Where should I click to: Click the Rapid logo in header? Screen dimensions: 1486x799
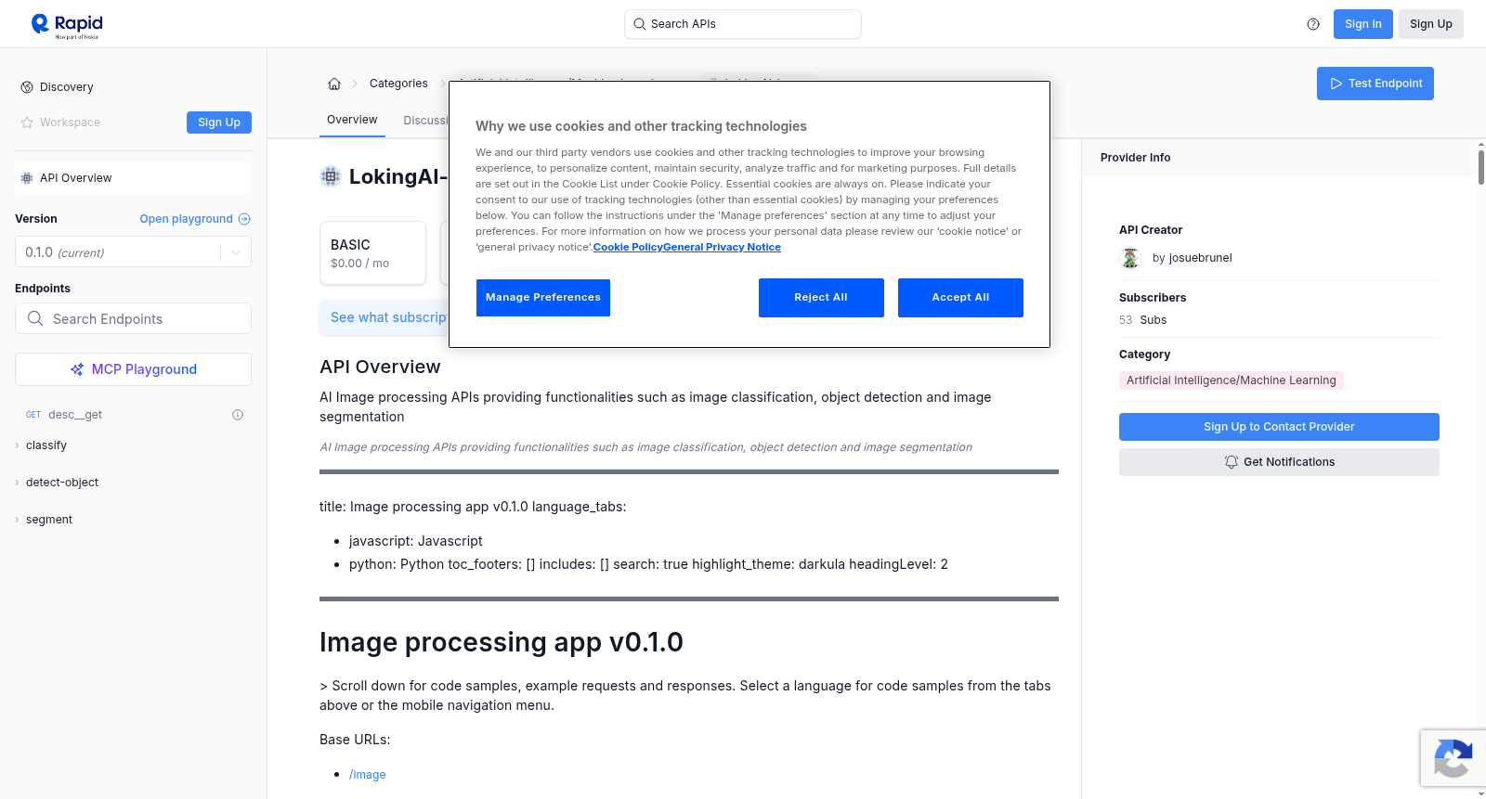pyautogui.click(x=67, y=25)
